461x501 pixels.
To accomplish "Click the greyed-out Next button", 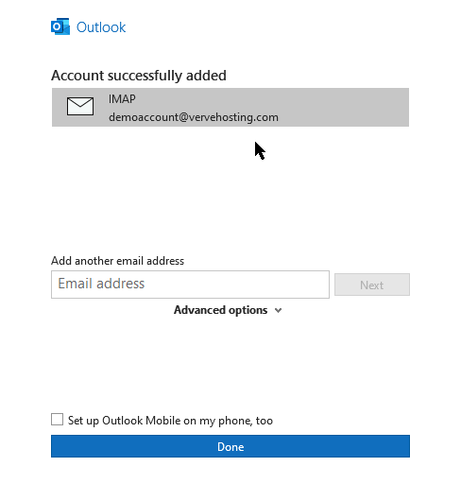I will (x=372, y=285).
